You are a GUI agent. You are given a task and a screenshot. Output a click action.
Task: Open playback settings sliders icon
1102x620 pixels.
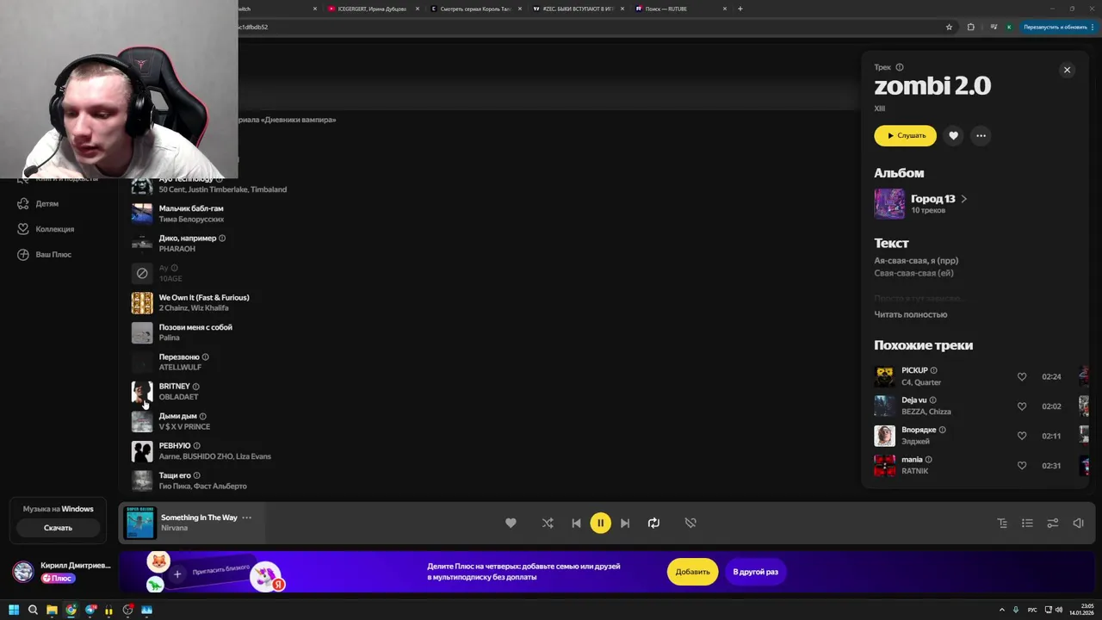pos(1052,523)
